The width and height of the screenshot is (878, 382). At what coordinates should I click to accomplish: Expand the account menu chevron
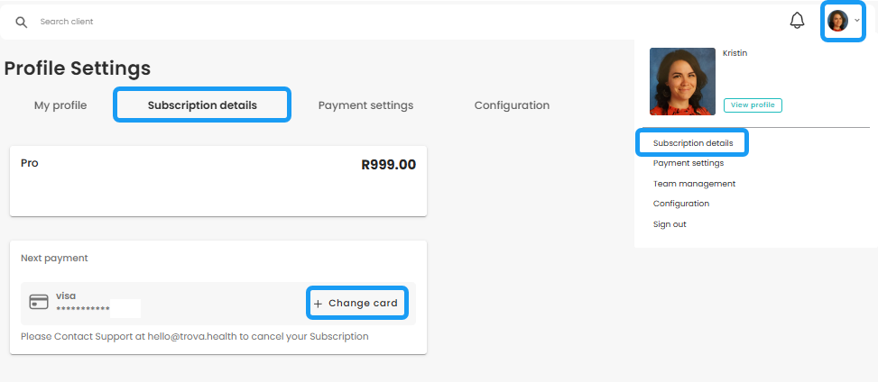(x=857, y=21)
